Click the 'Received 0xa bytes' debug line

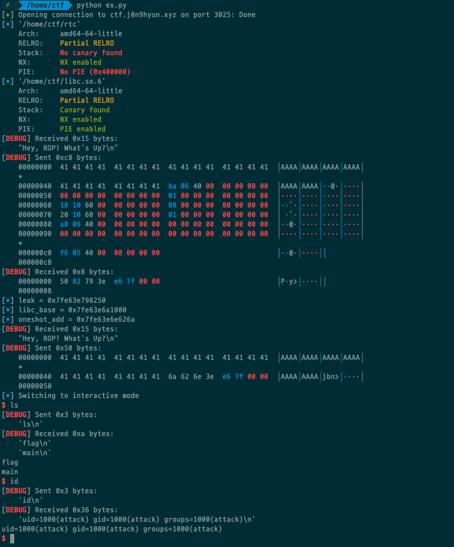[58, 434]
